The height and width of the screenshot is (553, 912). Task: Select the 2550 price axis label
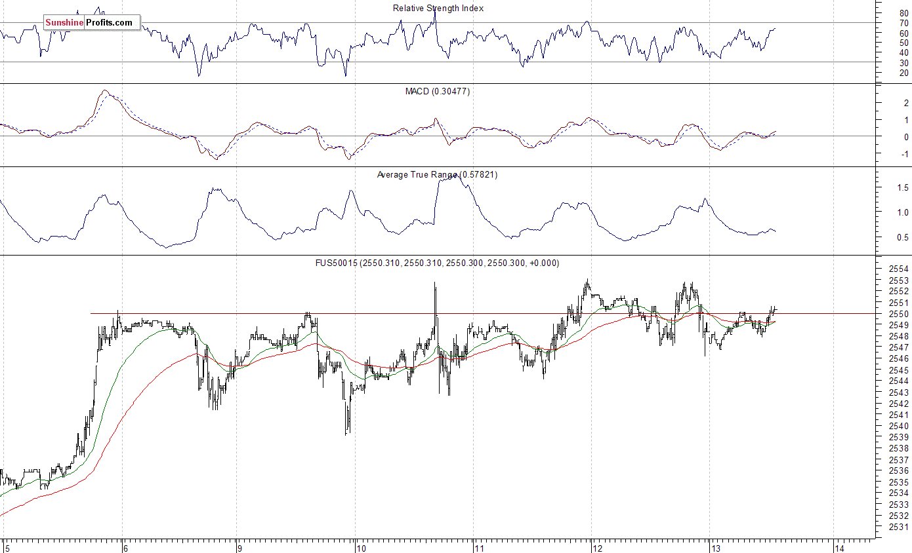click(x=898, y=315)
